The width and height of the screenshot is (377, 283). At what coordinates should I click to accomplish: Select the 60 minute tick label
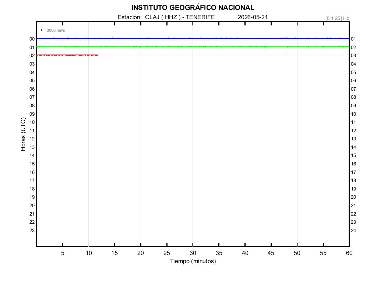[349, 253]
